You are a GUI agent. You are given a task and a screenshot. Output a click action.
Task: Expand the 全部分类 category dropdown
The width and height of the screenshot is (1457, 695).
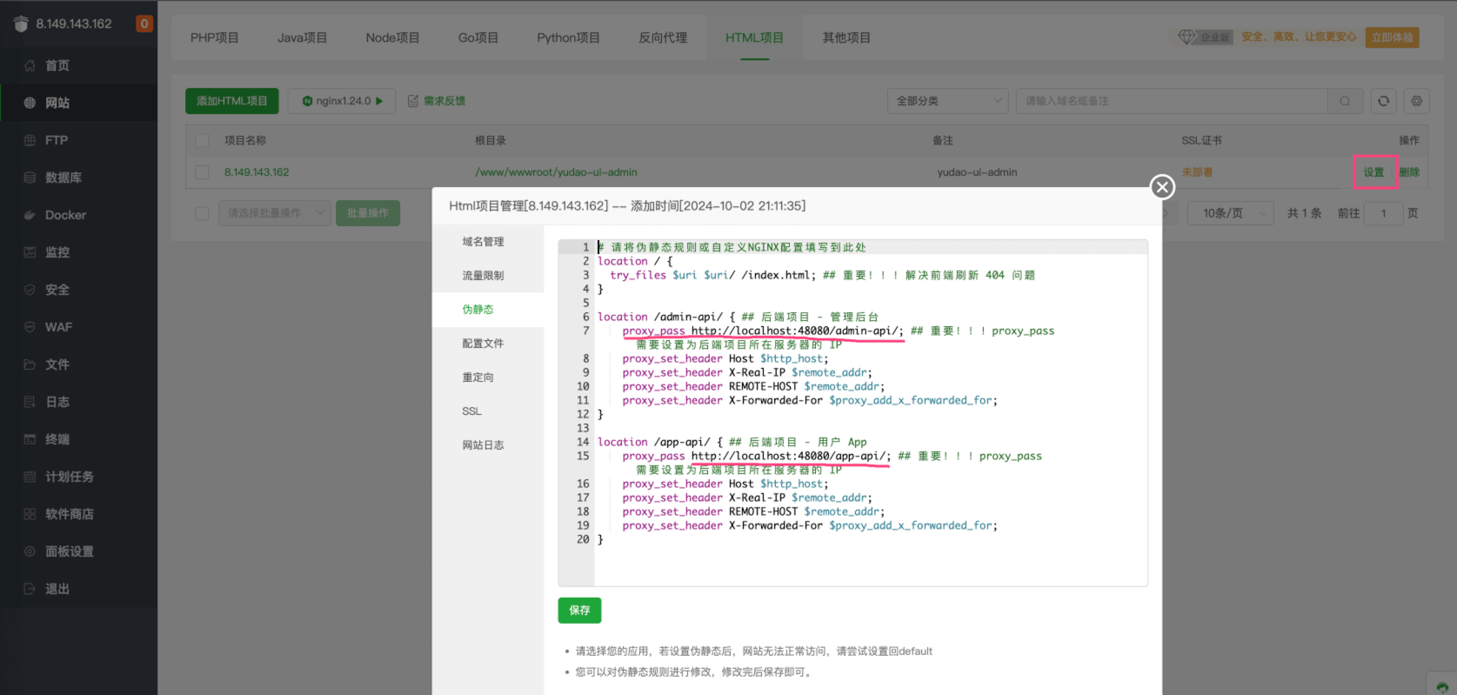click(x=947, y=101)
